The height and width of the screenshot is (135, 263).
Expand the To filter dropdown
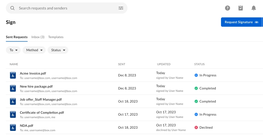tap(13, 50)
